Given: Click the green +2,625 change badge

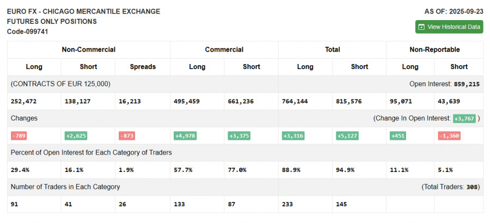Looking at the screenshot, I should [x=76, y=136].
